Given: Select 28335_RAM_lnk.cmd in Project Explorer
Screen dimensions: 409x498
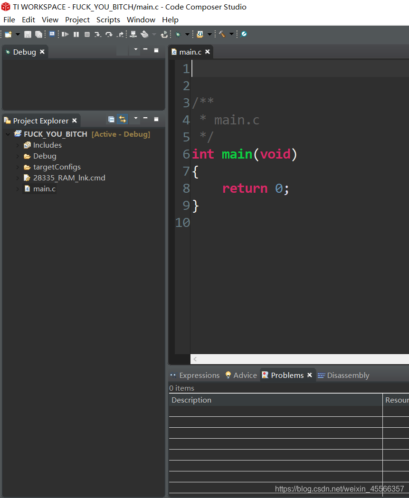Looking at the screenshot, I should [69, 178].
